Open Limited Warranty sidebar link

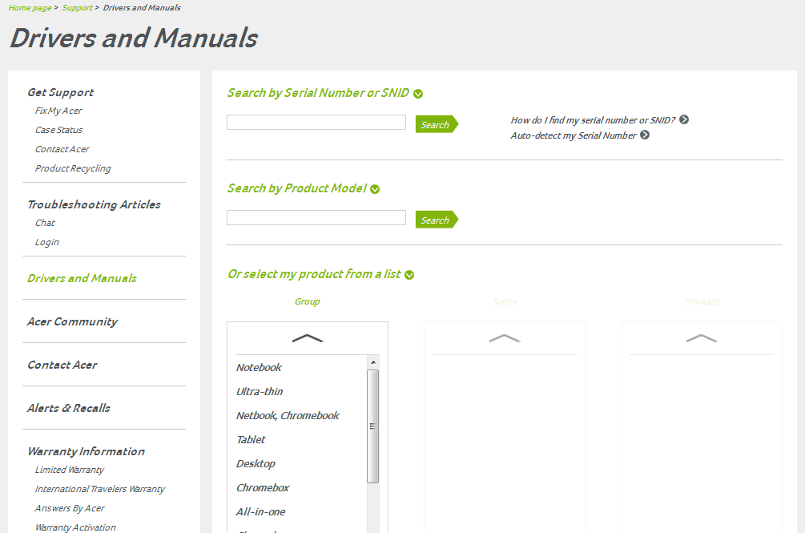tap(70, 470)
